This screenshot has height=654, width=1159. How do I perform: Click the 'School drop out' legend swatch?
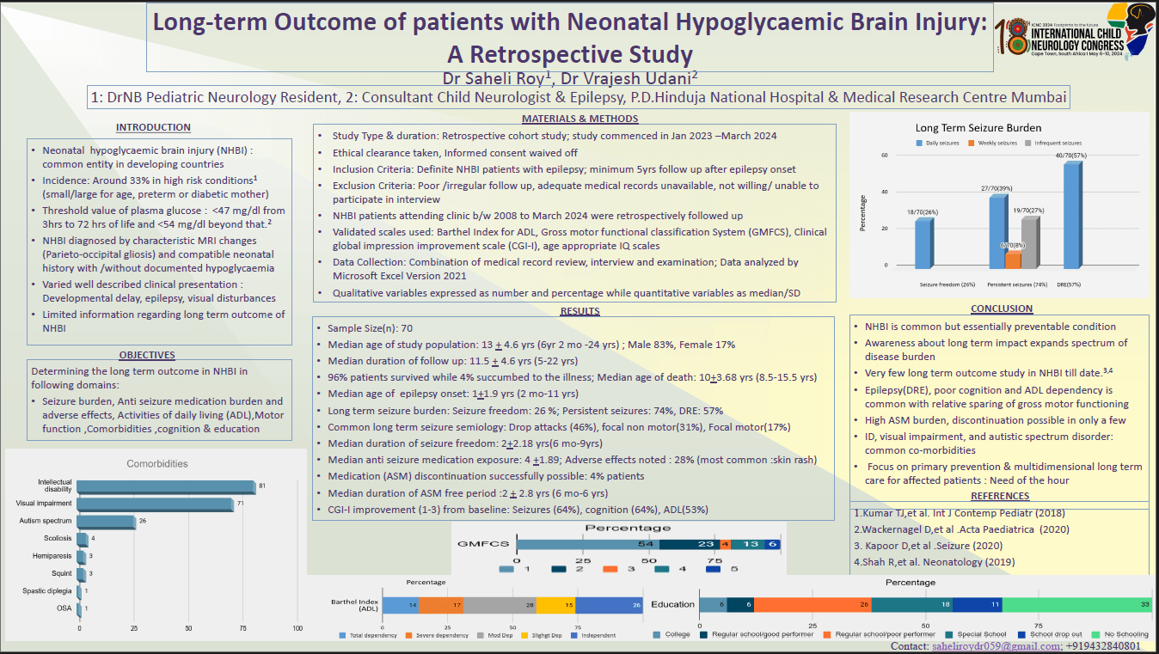coord(1022,635)
